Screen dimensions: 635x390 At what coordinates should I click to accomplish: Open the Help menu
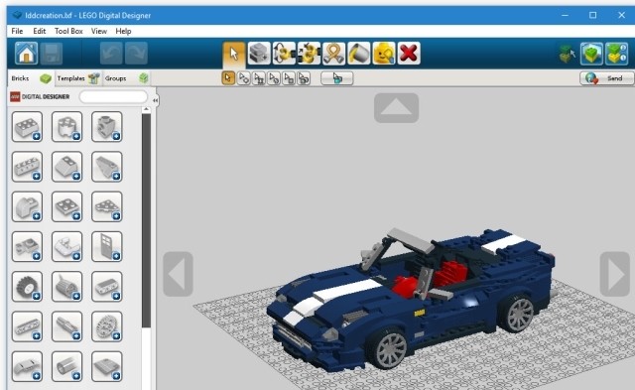pyautogui.click(x=123, y=31)
